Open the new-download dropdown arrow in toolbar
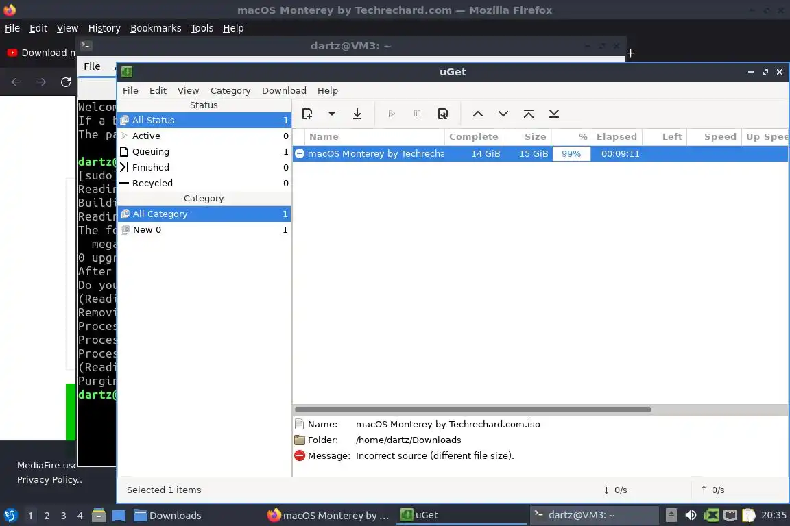Screen dimensions: 790x526 click(331, 114)
